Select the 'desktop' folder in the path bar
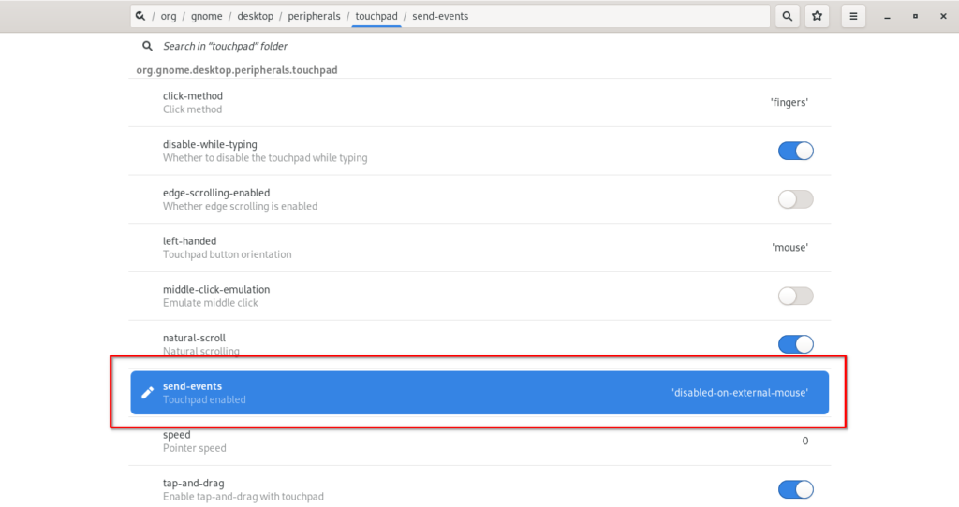 point(254,16)
